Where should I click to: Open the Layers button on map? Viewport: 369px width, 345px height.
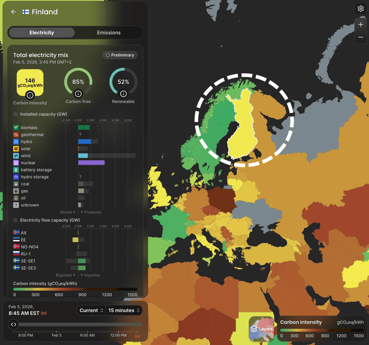(261, 328)
